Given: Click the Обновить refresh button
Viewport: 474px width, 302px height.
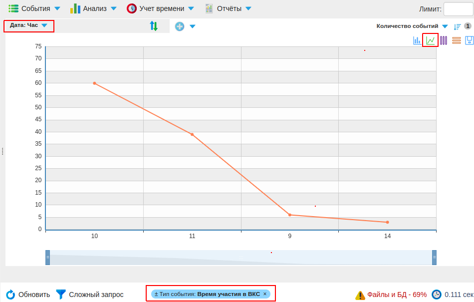Looking at the screenshot, I should (x=28, y=295).
